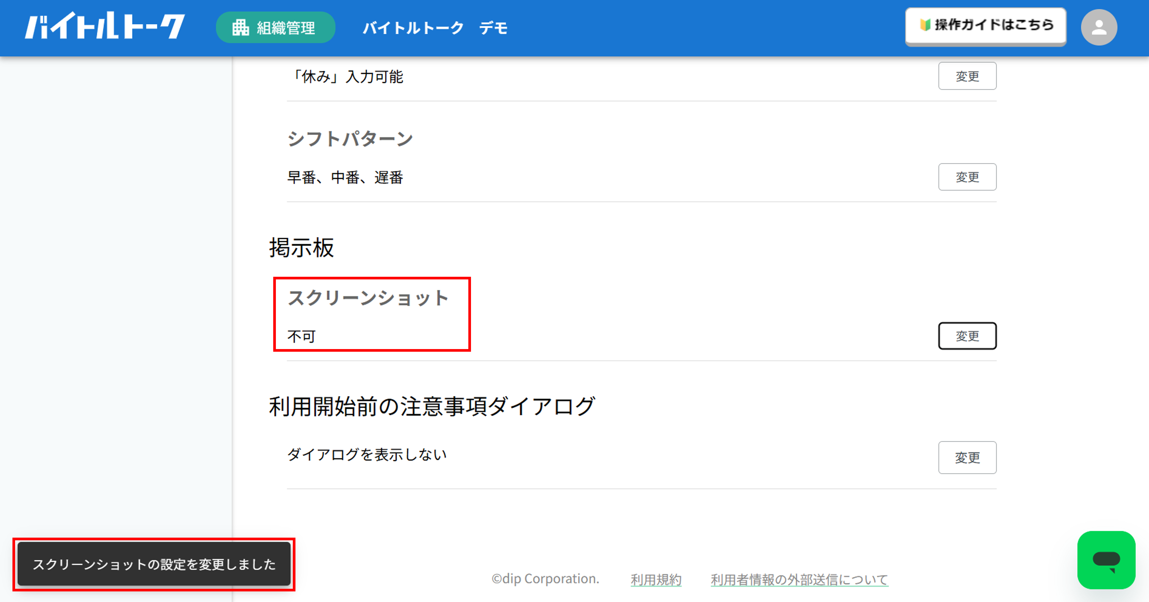Click 変更 for ダイアログを表示しない
The image size is (1149, 602).
967,457
